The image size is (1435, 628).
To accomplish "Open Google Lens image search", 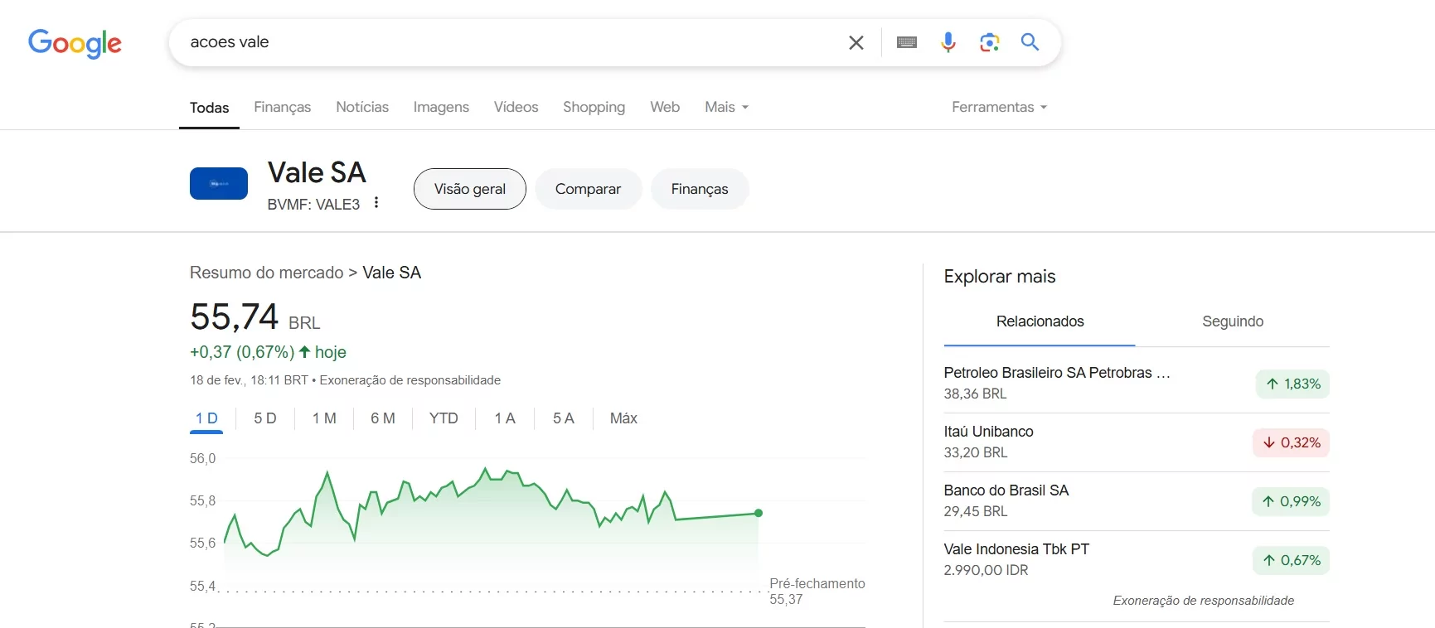I will click(x=989, y=42).
